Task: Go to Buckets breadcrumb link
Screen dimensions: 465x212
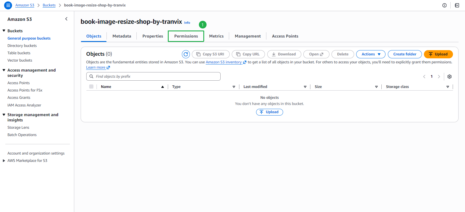Action: [49, 5]
